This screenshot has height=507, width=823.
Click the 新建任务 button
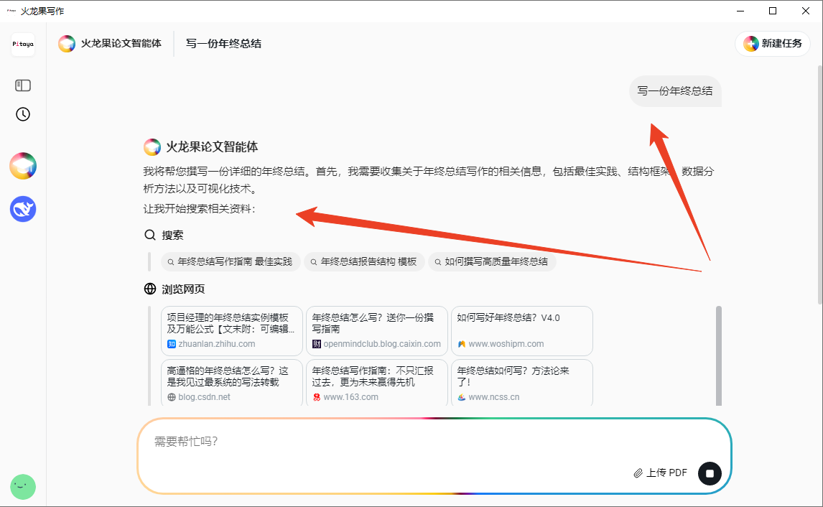pos(773,44)
